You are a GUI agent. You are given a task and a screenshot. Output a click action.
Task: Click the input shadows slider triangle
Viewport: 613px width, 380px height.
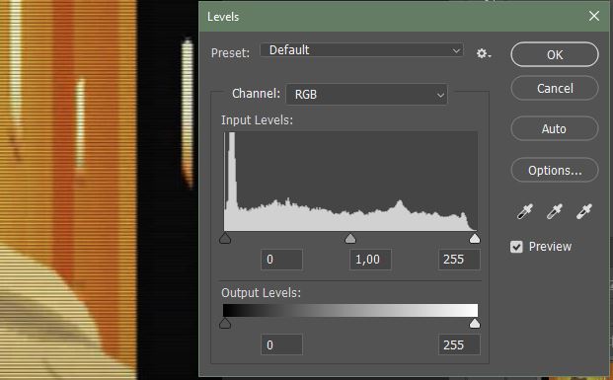point(225,239)
